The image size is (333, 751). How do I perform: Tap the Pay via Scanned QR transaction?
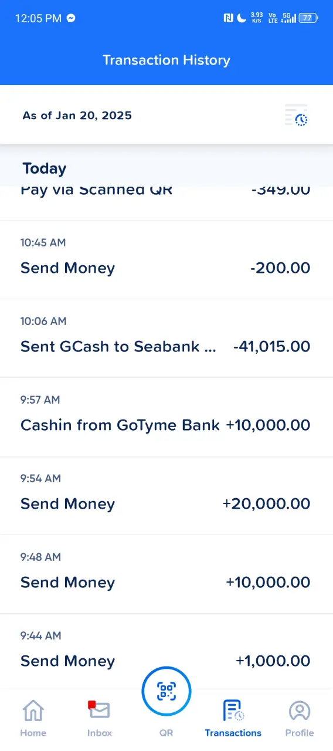[167, 204]
